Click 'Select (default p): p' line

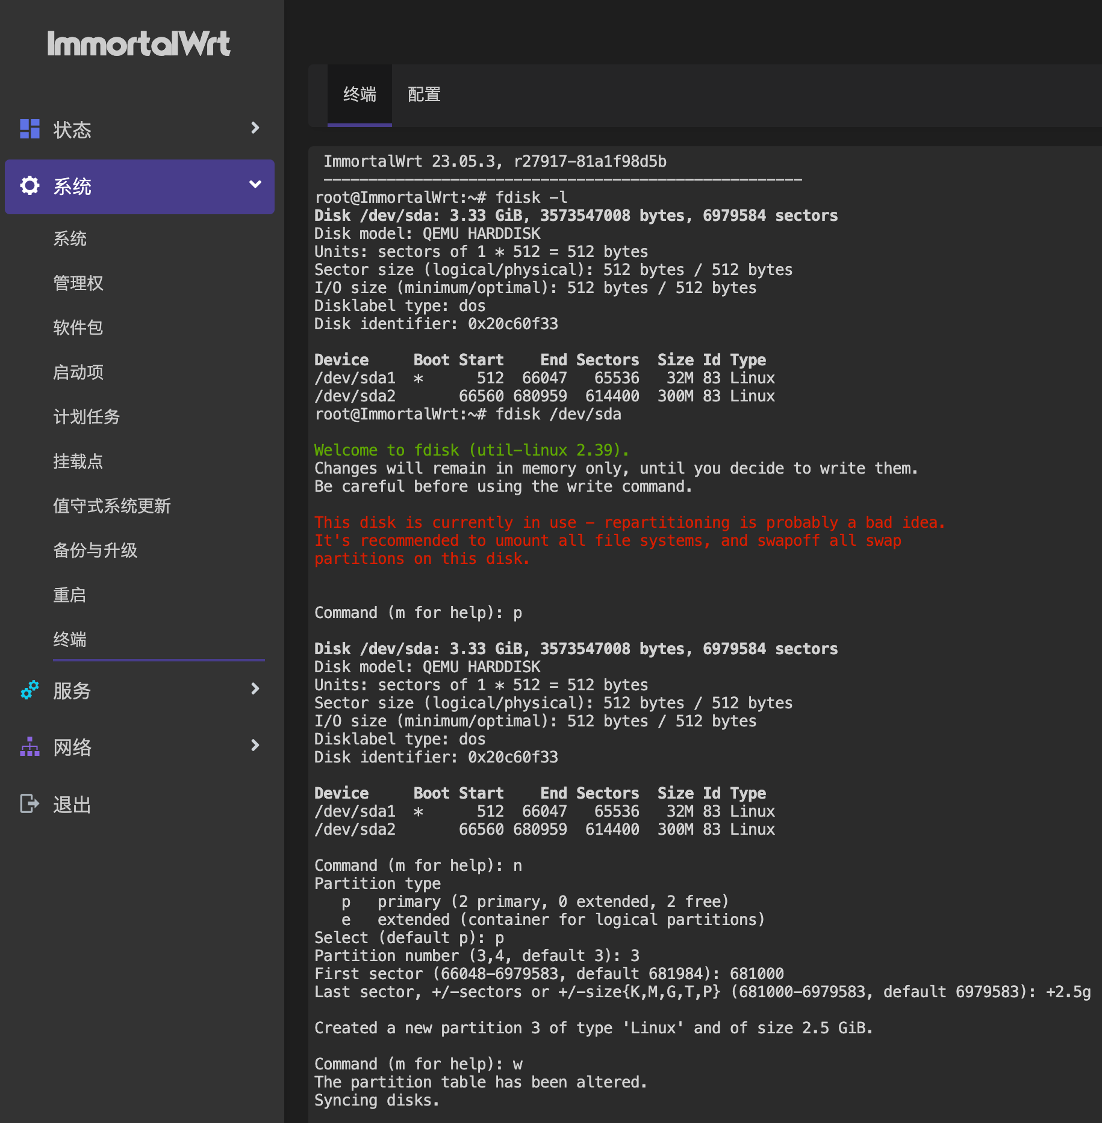(x=409, y=938)
